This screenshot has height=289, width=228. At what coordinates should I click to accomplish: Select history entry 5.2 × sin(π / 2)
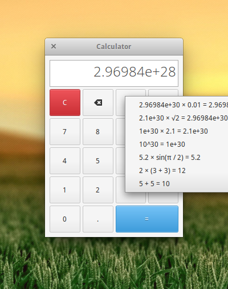point(177,158)
